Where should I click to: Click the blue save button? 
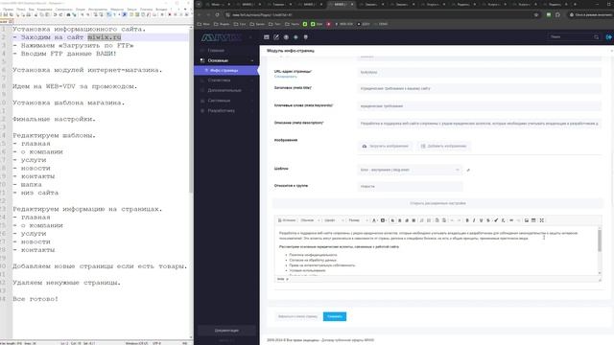point(335,316)
